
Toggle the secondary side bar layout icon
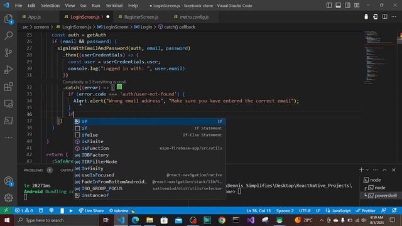[x=347, y=6]
